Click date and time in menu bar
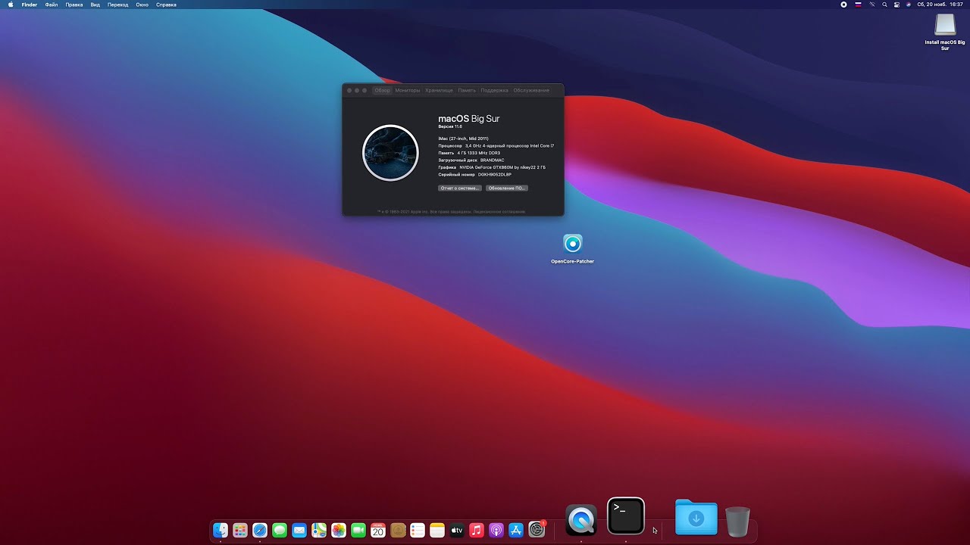970x545 pixels. (940, 5)
